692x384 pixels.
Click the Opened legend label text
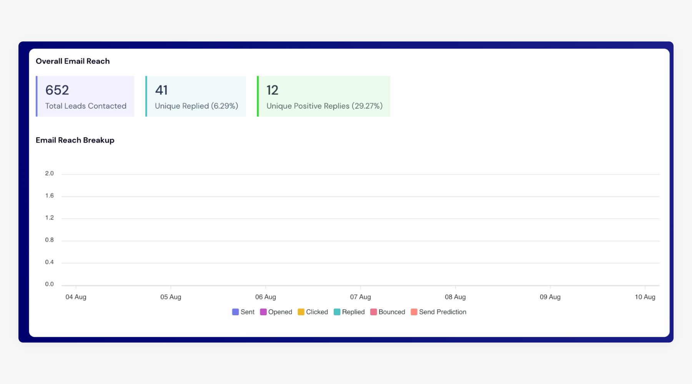click(x=280, y=312)
